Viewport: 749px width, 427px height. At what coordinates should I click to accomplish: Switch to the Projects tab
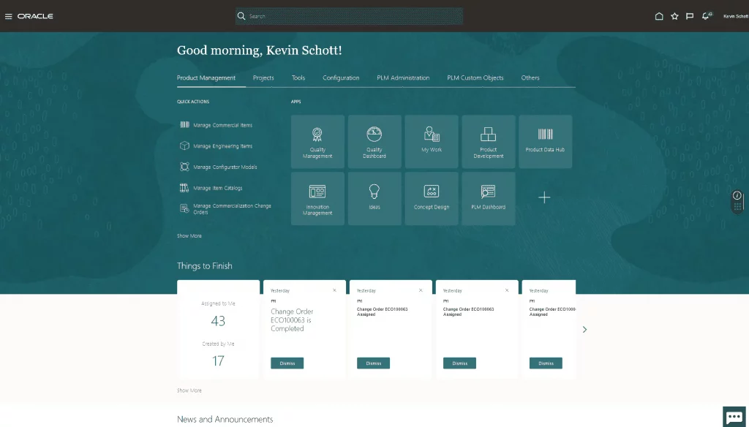click(263, 78)
